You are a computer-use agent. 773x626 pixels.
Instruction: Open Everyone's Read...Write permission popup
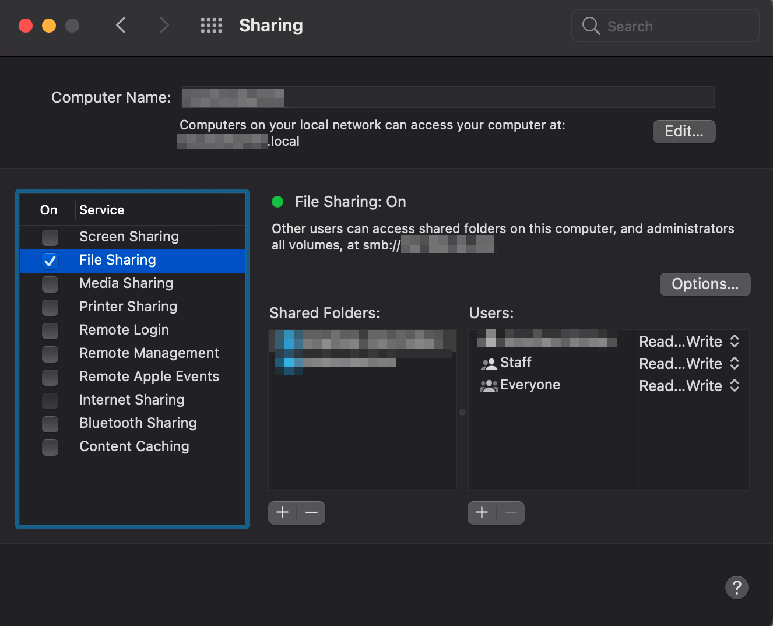689,386
